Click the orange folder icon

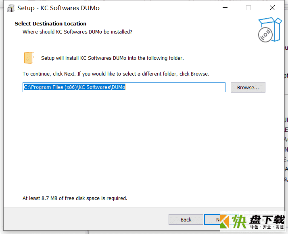29,58
